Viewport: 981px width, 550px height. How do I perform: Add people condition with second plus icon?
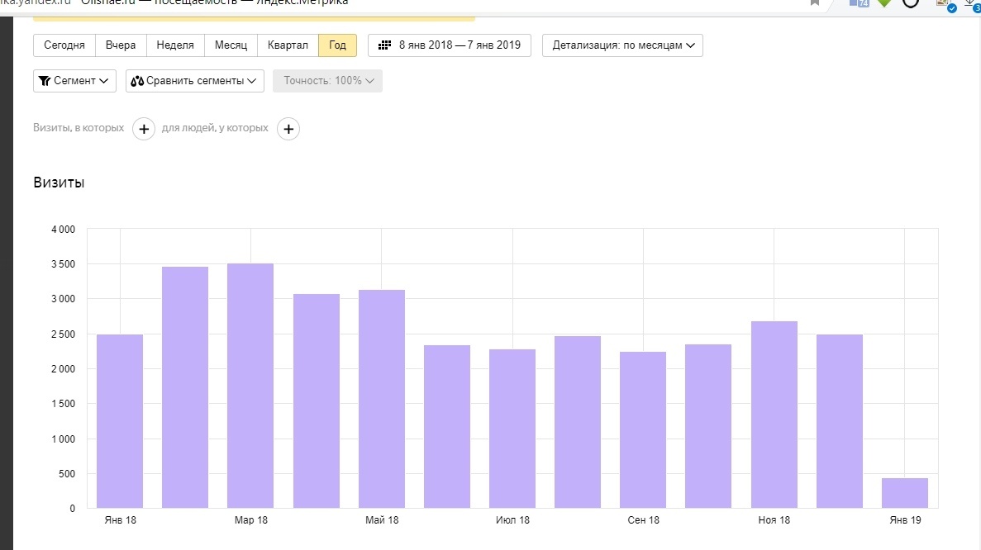pyautogui.click(x=288, y=129)
